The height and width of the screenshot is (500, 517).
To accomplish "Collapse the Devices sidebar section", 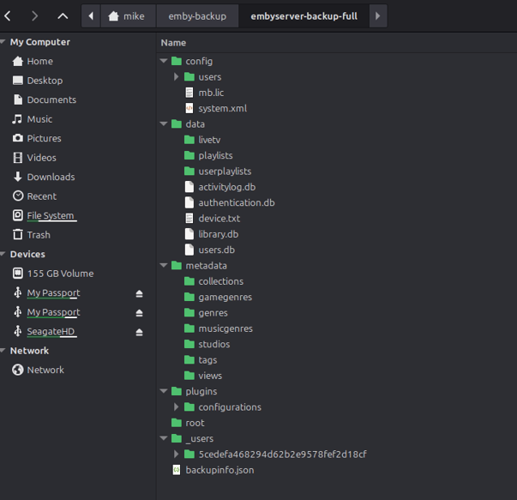I will click(x=3, y=254).
